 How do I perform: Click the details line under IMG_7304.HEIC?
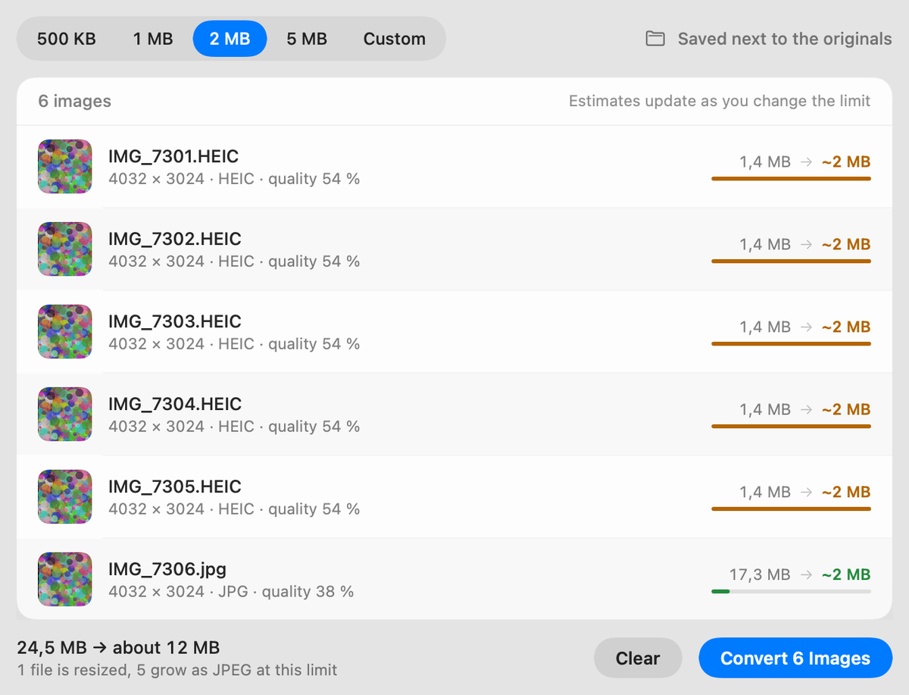pyautogui.click(x=234, y=427)
